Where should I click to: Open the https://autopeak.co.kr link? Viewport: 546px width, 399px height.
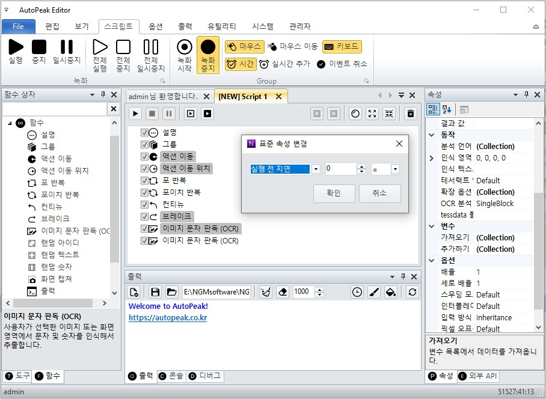click(x=168, y=318)
